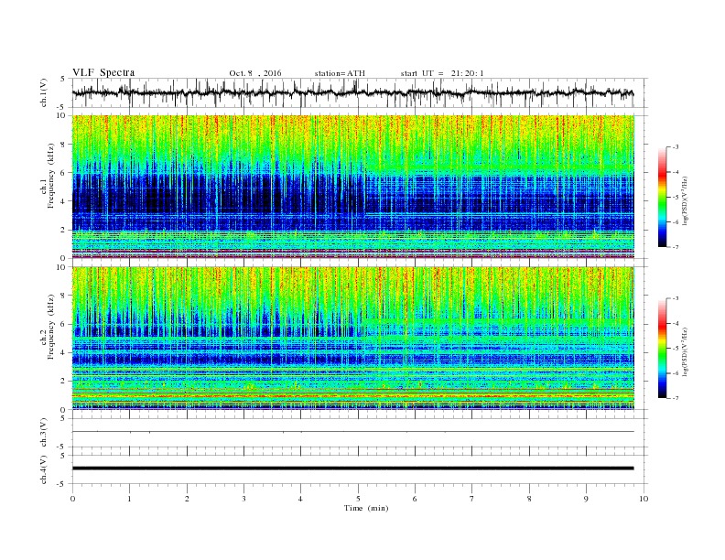
Task: Click time-axis tick label "1"
Action: click(x=129, y=499)
